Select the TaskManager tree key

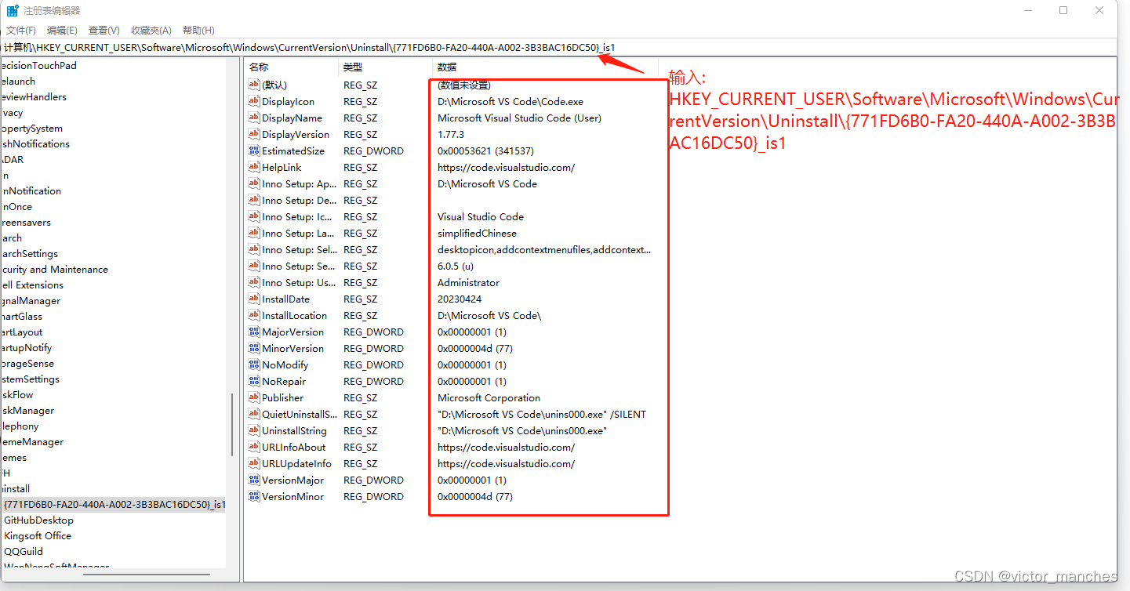[27, 410]
